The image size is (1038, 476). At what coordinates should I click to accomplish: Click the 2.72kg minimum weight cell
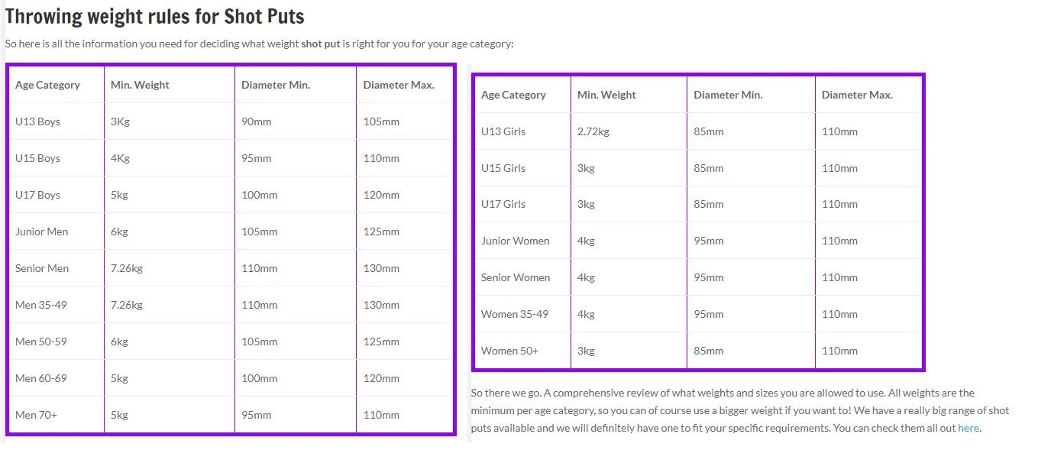(x=593, y=131)
